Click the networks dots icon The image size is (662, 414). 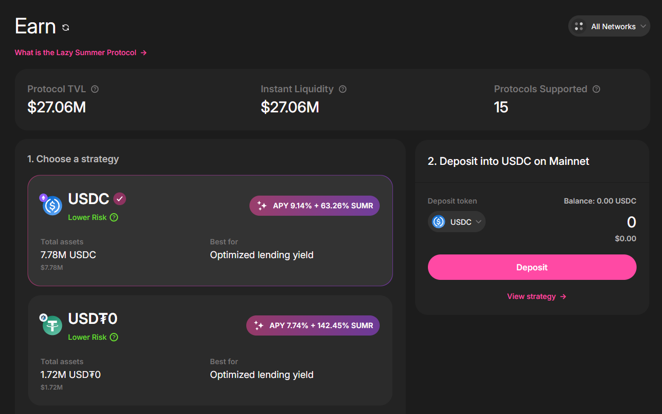[579, 26]
